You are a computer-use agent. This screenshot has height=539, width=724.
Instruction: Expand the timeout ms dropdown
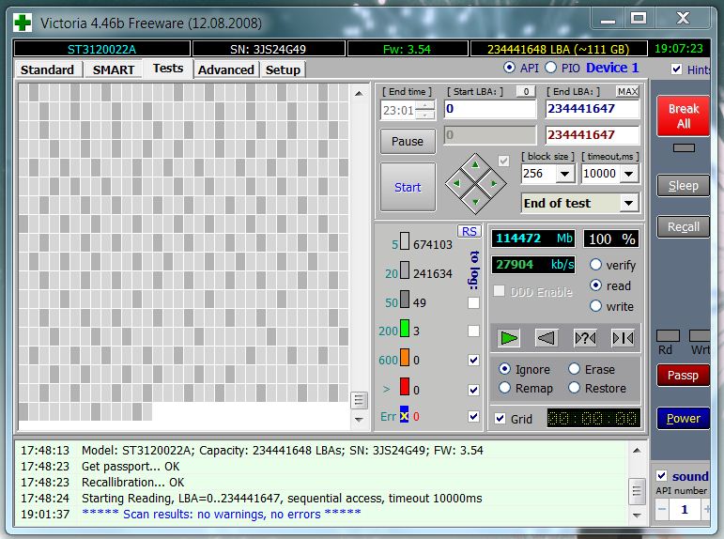tap(629, 175)
